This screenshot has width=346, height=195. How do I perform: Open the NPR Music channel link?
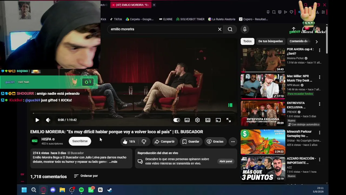293,85
